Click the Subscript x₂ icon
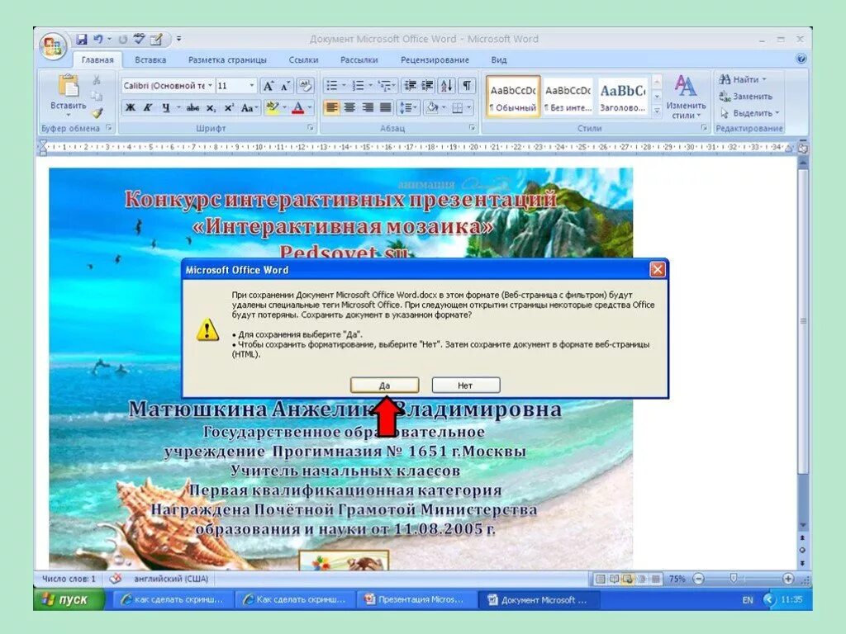Image resolution: width=846 pixels, height=634 pixels. pos(211,108)
